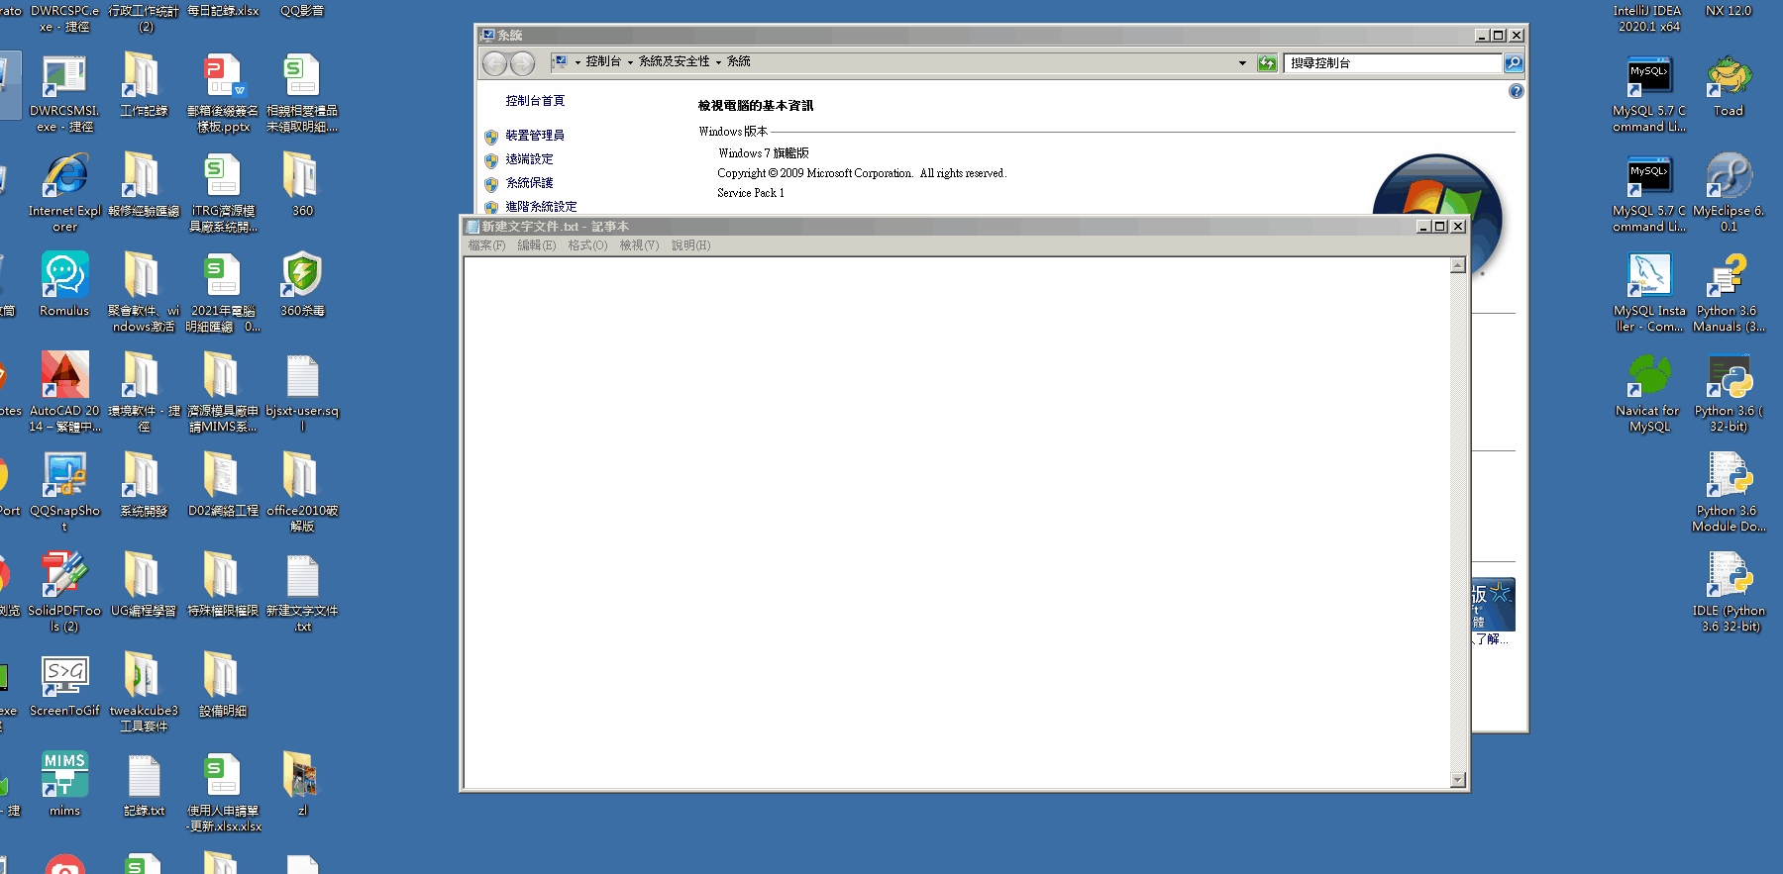Image resolution: width=1783 pixels, height=874 pixels.
Task: Select the zl folder icon
Action: coord(302,784)
